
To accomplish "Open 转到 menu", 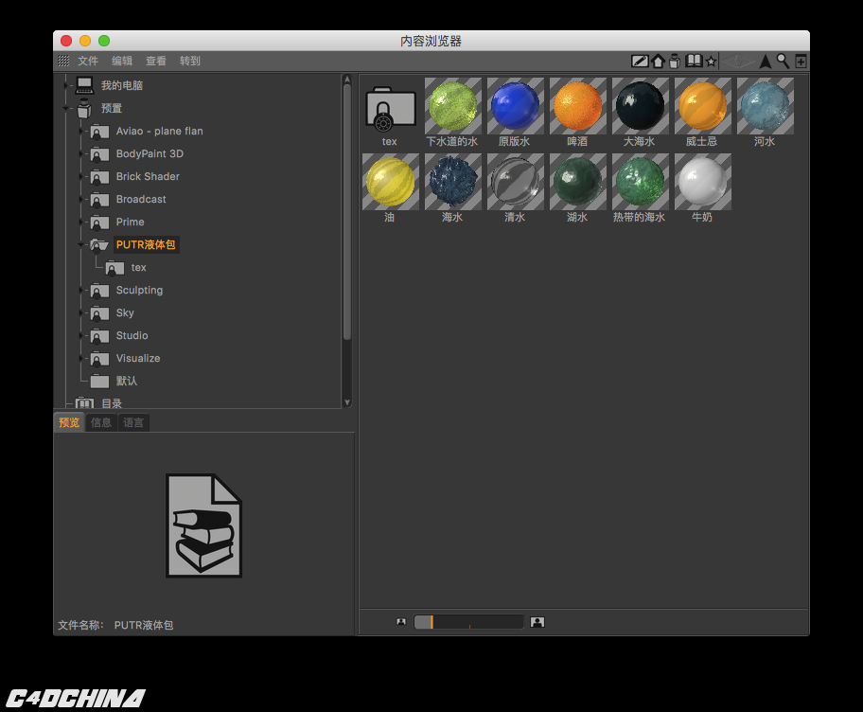I will coord(190,61).
